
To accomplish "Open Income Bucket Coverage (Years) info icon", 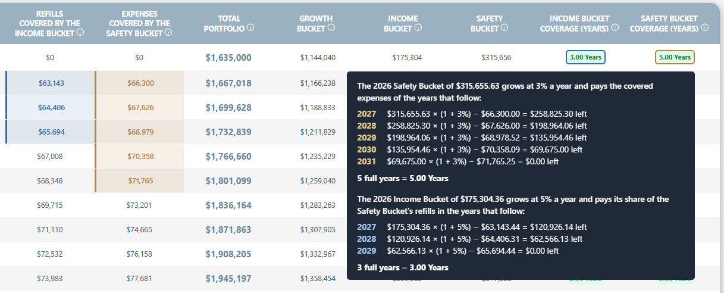I will point(615,28).
